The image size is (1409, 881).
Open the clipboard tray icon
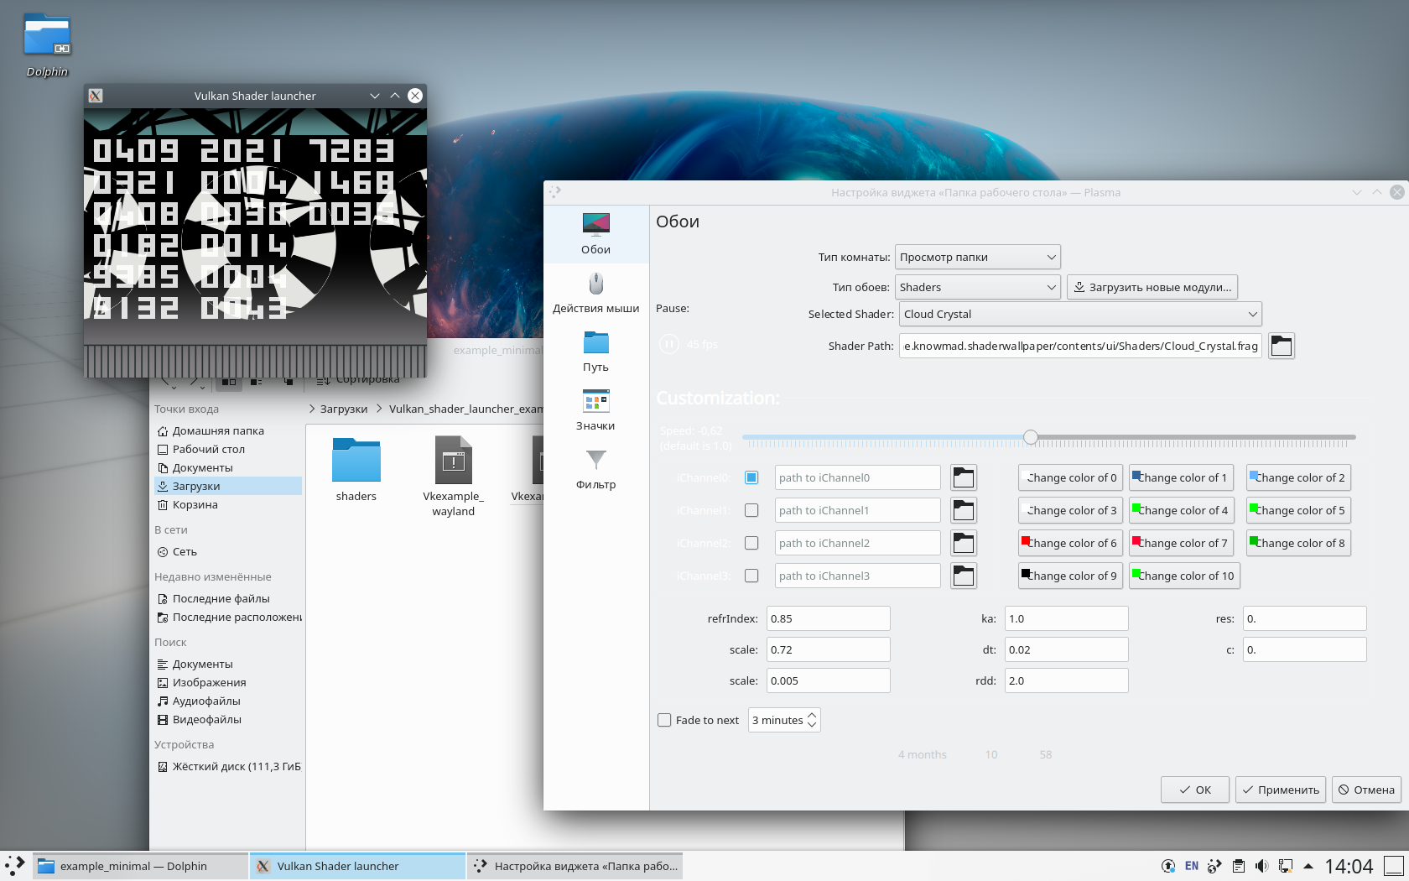pos(1238,866)
